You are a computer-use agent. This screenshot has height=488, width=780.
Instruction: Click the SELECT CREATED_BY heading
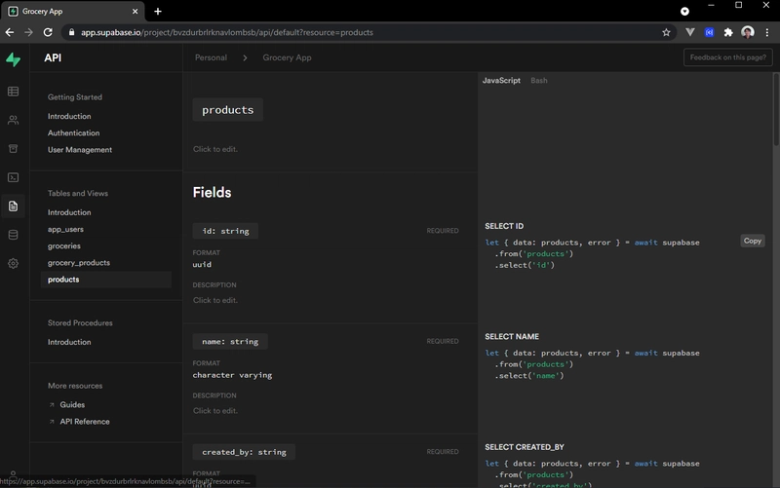pos(525,447)
